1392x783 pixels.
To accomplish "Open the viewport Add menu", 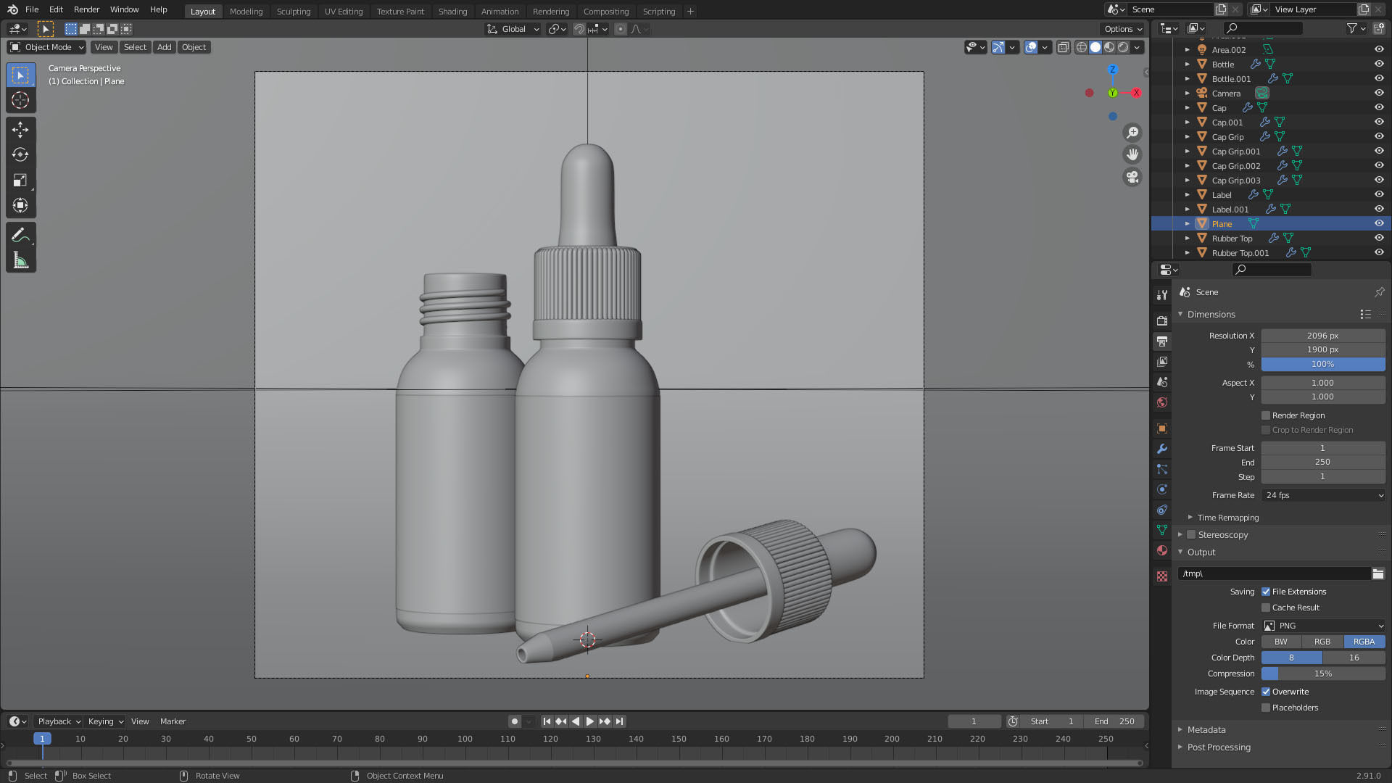I will click(165, 47).
